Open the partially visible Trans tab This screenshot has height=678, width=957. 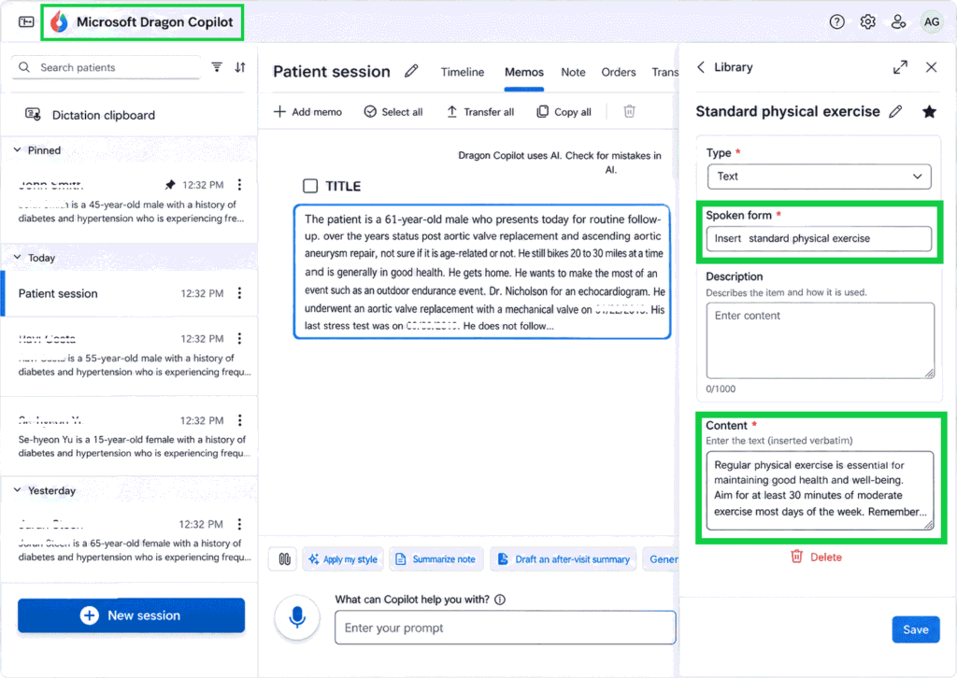coord(664,72)
